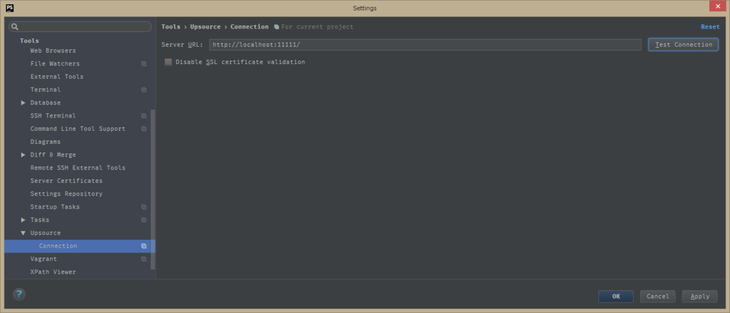Screen dimensions: 730x313
Task: Click project-level icon next to Terminal
Action: 144,90
